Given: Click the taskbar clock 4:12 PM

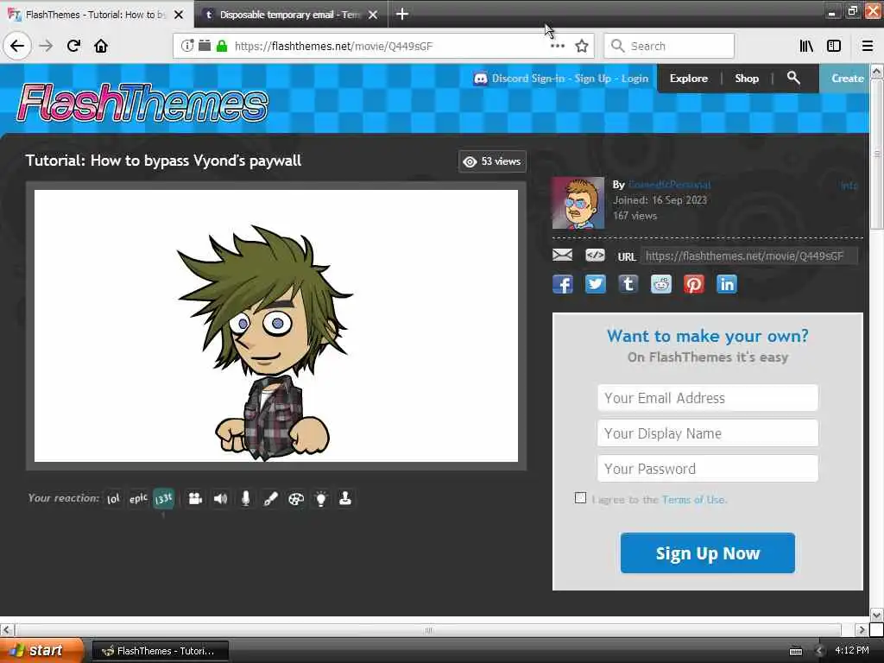Looking at the screenshot, I should 852,650.
